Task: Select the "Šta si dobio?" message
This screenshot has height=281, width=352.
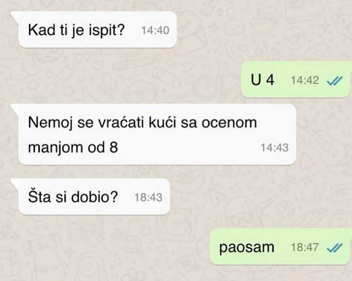Action: pos(94,197)
